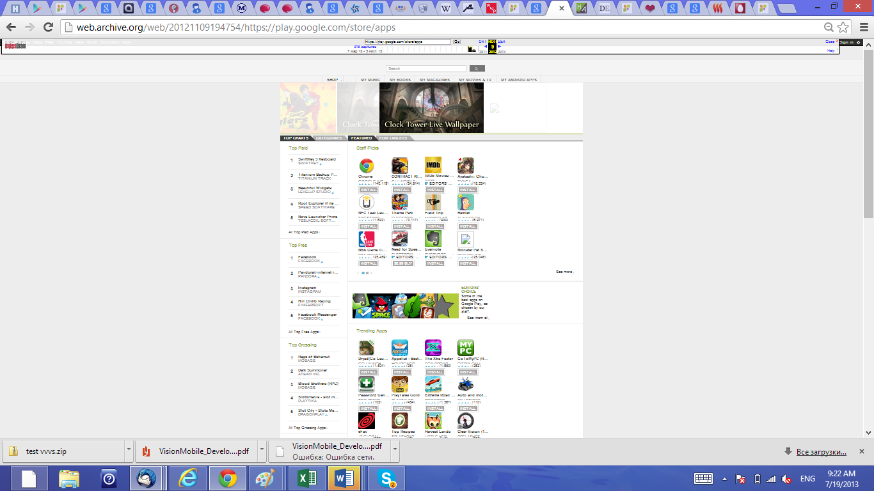Screen dimensions: 874x491
Task: Open Rage of Bahamut in Top Grossing
Action: click(314, 357)
